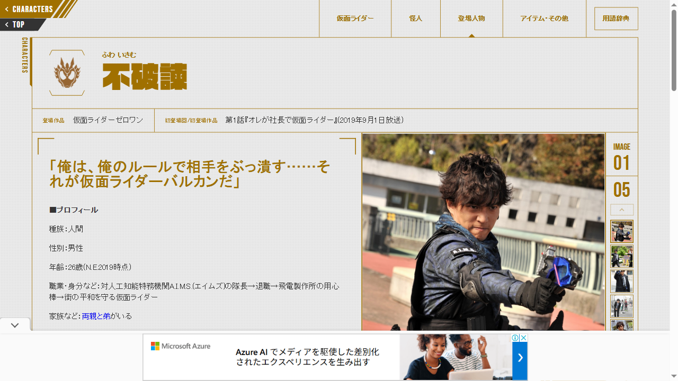Screen dimensions: 678x381
Task: Close the Azure ad with X icon
Action: 523,338
